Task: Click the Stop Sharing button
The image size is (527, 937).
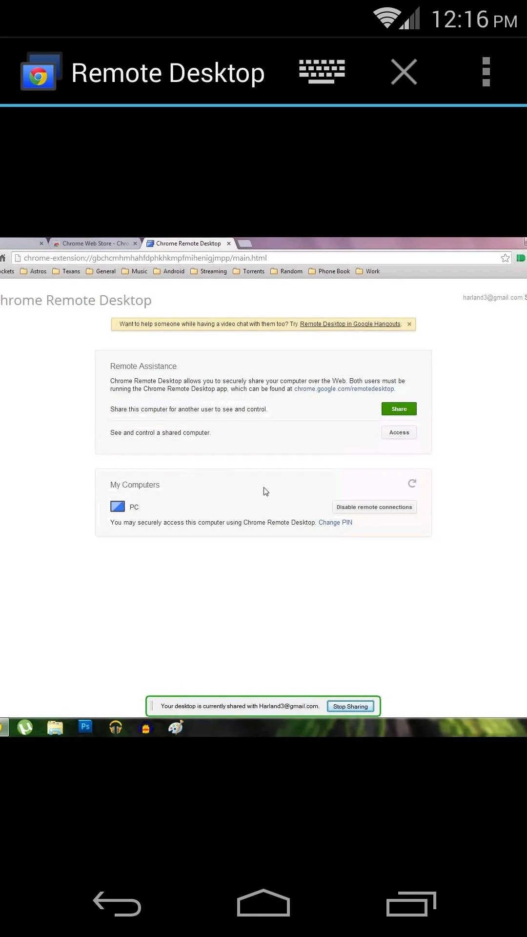Action: (350, 706)
